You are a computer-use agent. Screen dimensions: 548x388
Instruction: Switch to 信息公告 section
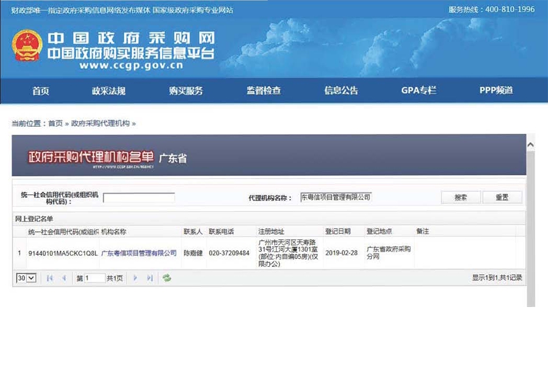(x=341, y=91)
